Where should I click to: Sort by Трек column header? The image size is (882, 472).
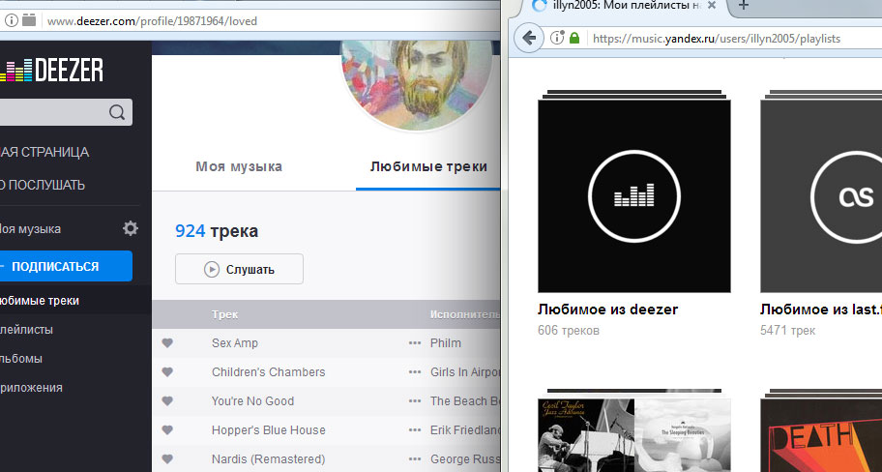[x=225, y=314]
